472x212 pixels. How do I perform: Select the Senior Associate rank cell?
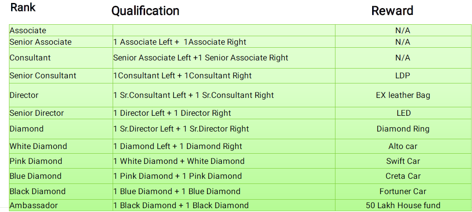(x=41, y=42)
